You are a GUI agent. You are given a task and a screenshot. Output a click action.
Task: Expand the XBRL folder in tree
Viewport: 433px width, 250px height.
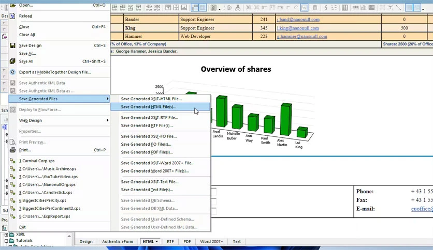[x=6, y=235]
